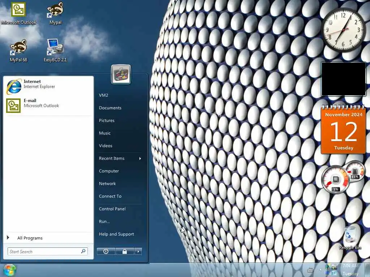Click the on-screen keyboard tray icon
Viewport: 370px width, 277px height.
(310, 270)
